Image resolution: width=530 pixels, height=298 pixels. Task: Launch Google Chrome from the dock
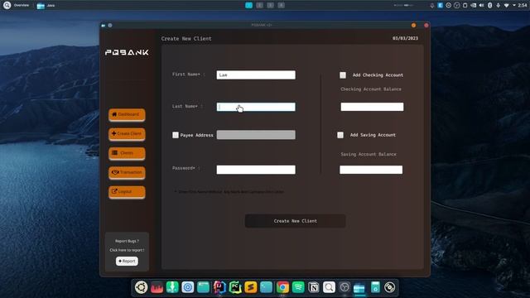[282, 287]
